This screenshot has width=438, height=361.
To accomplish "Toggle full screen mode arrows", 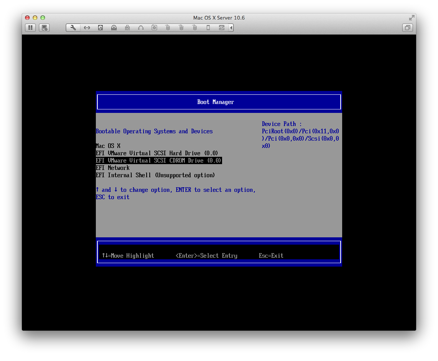I will pos(411,18).
